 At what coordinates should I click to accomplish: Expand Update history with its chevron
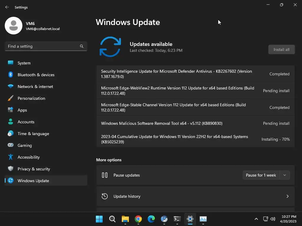[287, 196]
